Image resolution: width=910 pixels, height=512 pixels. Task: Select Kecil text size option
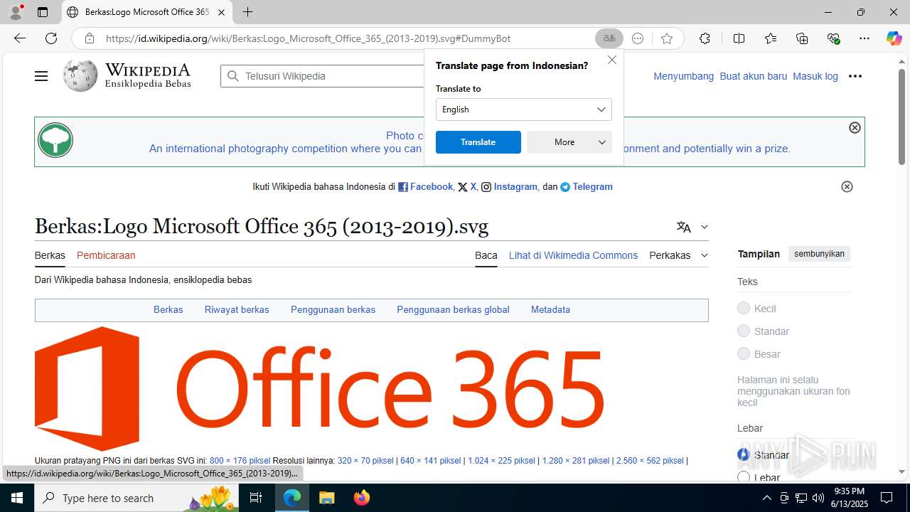tap(744, 308)
